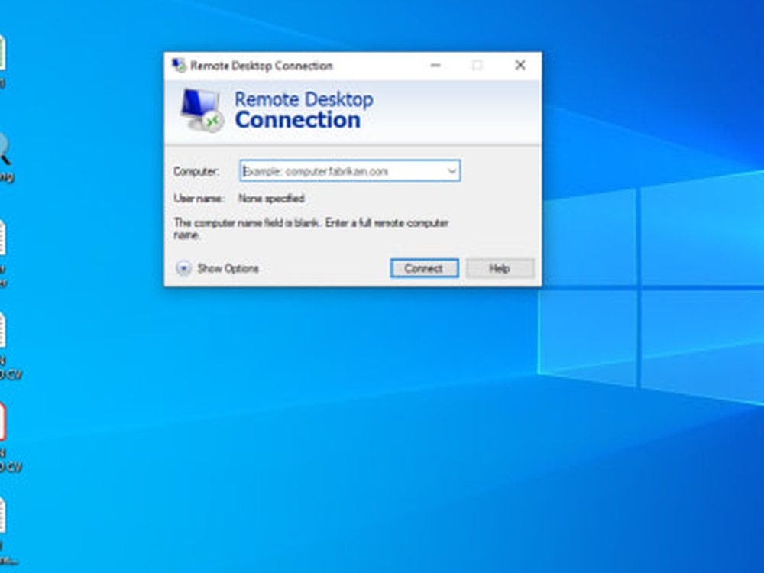Click the blank computer name warning message

[x=312, y=229]
